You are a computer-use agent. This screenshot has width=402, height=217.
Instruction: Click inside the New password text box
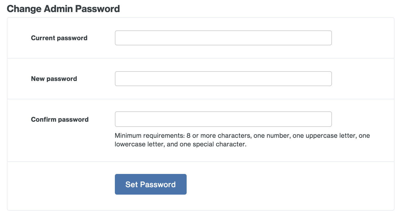click(x=223, y=78)
